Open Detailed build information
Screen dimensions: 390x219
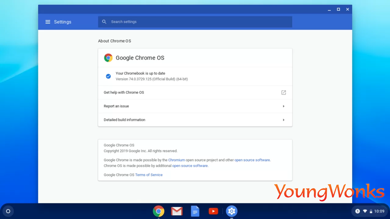point(195,119)
